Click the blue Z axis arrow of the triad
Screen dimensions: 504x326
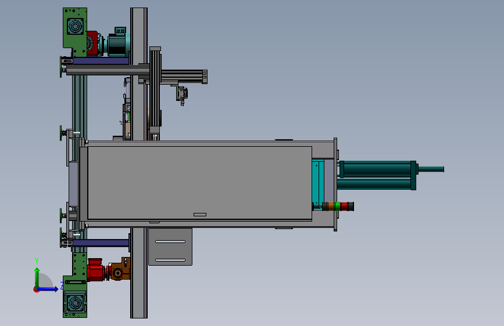click(48, 289)
